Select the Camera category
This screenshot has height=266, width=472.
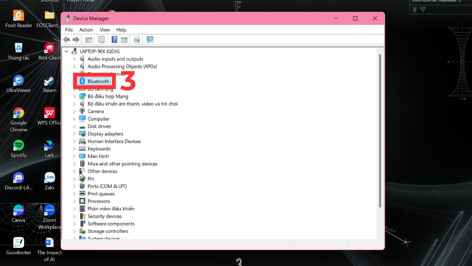pos(96,112)
